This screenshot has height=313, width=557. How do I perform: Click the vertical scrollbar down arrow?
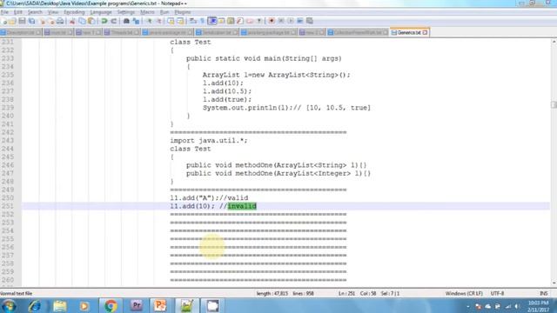tap(554, 283)
